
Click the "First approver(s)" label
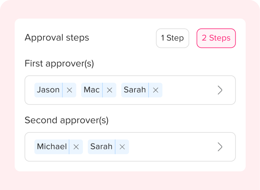point(59,63)
